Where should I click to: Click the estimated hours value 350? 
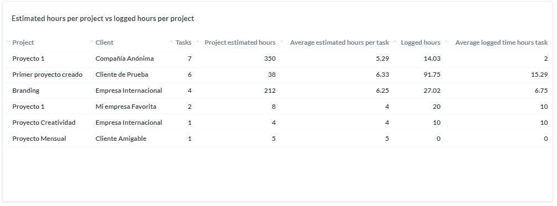(270, 59)
